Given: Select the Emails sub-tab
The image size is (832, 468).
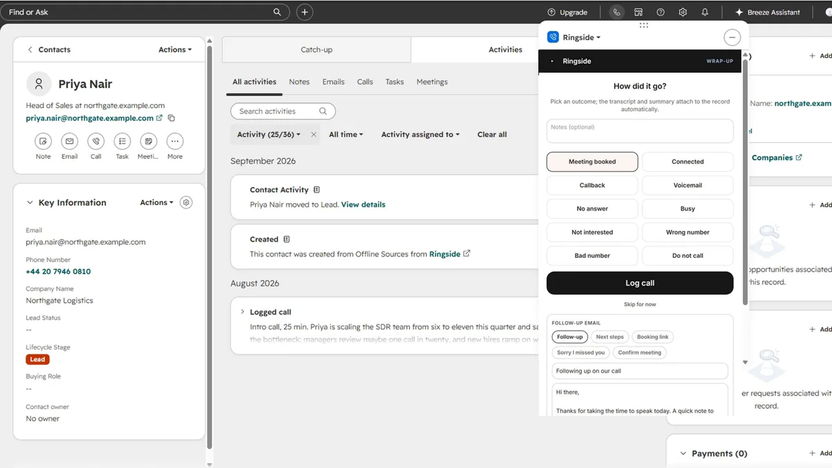Looking at the screenshot, I should [x=333, y=82].
